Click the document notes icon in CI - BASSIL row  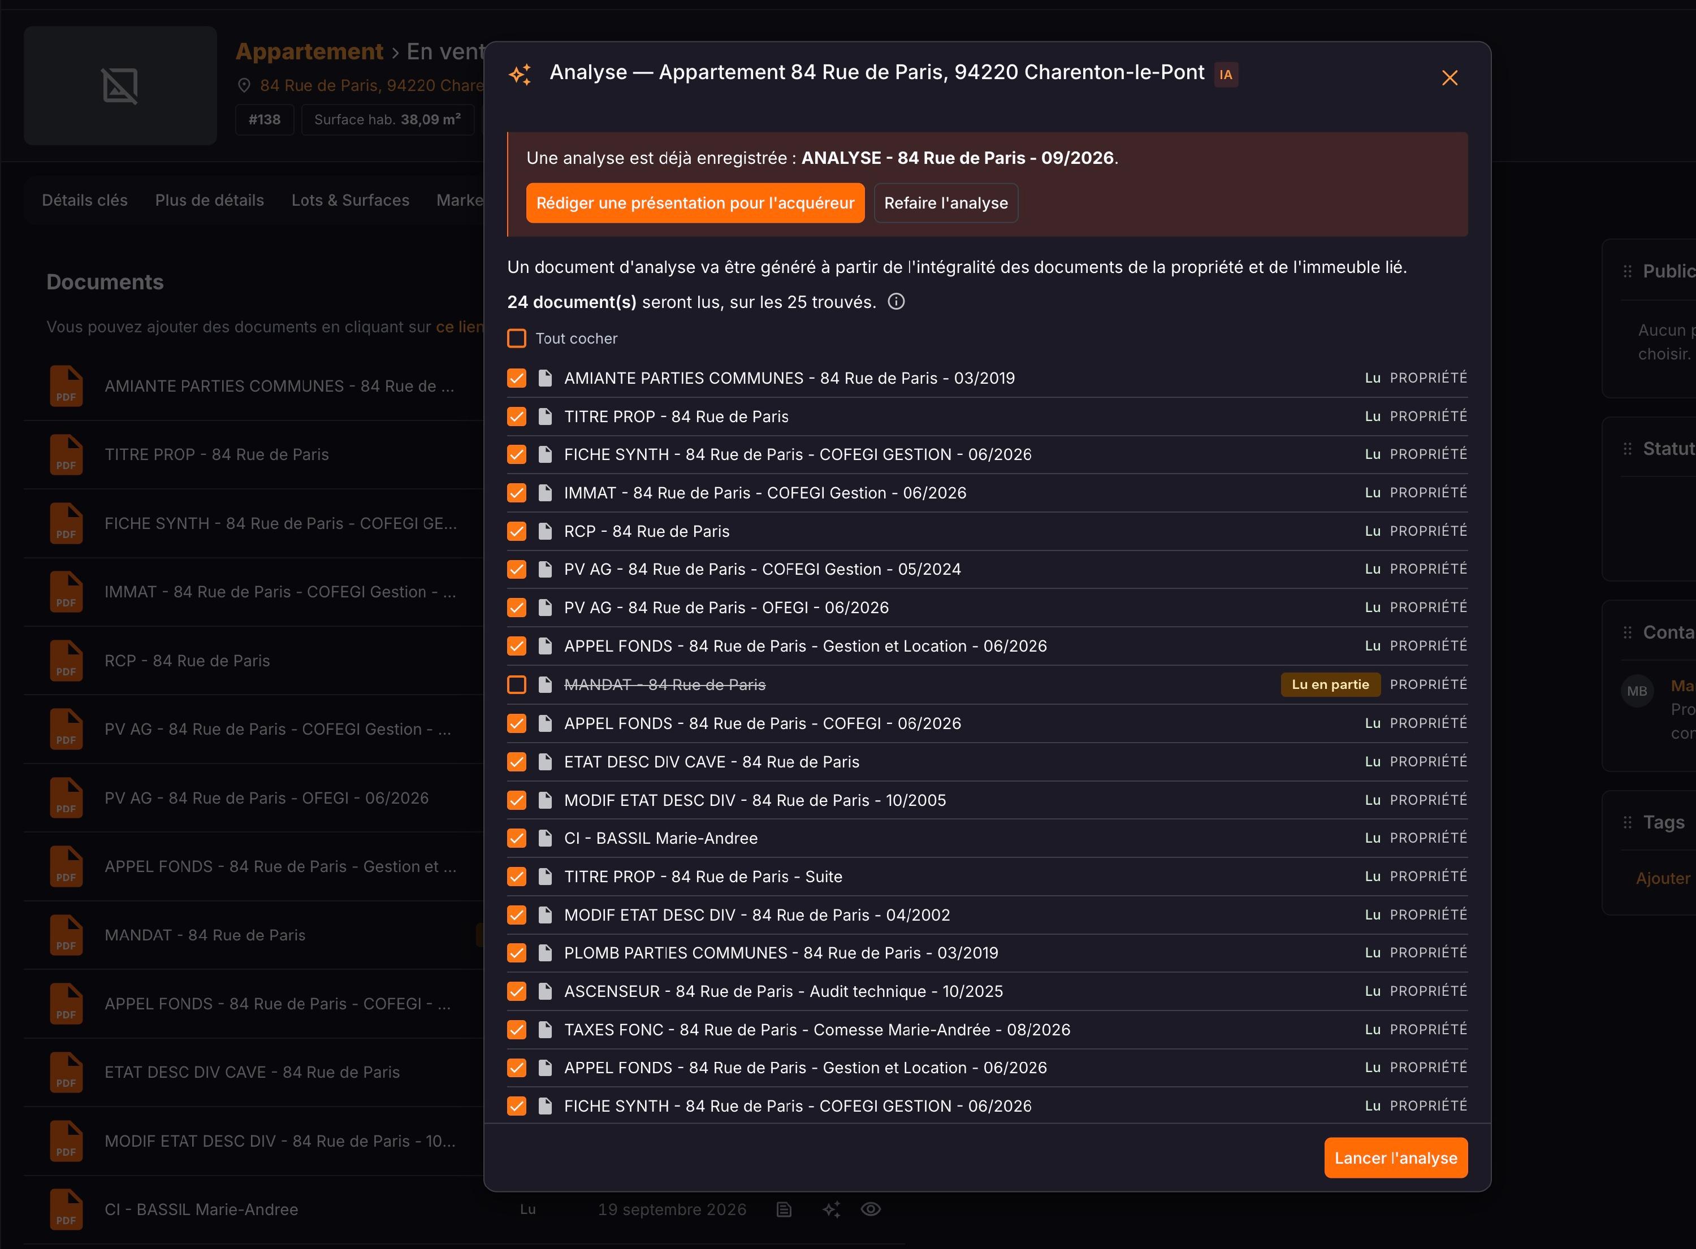784,1209
